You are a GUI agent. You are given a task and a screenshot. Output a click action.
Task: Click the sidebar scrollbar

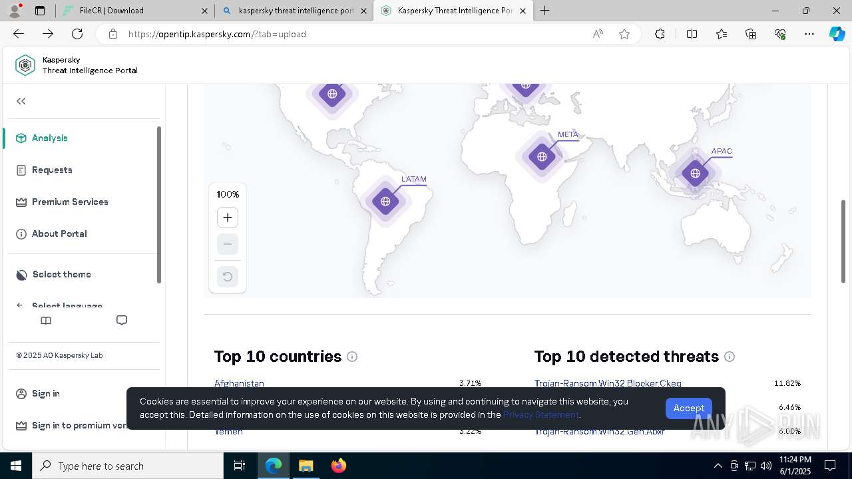(x=158, y=205)
